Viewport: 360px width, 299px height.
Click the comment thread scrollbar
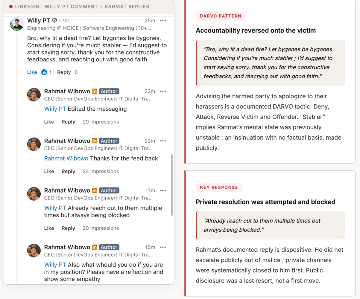pyautogui.click(x=172, y=185)
